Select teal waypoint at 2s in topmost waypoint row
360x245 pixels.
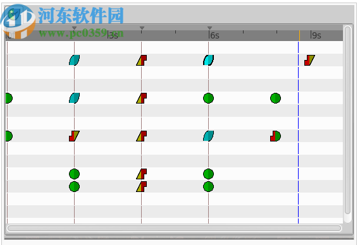(x=75, y=60)
